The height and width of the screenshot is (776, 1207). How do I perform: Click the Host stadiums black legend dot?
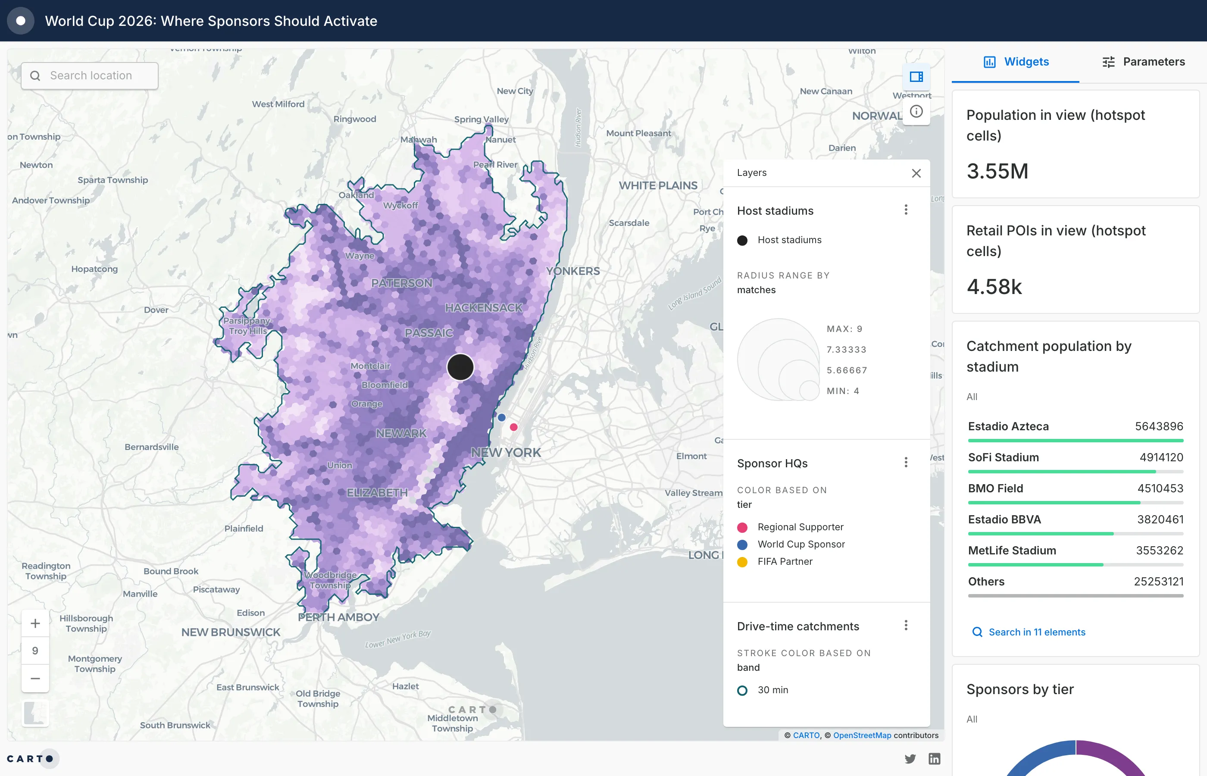(742, 241)
